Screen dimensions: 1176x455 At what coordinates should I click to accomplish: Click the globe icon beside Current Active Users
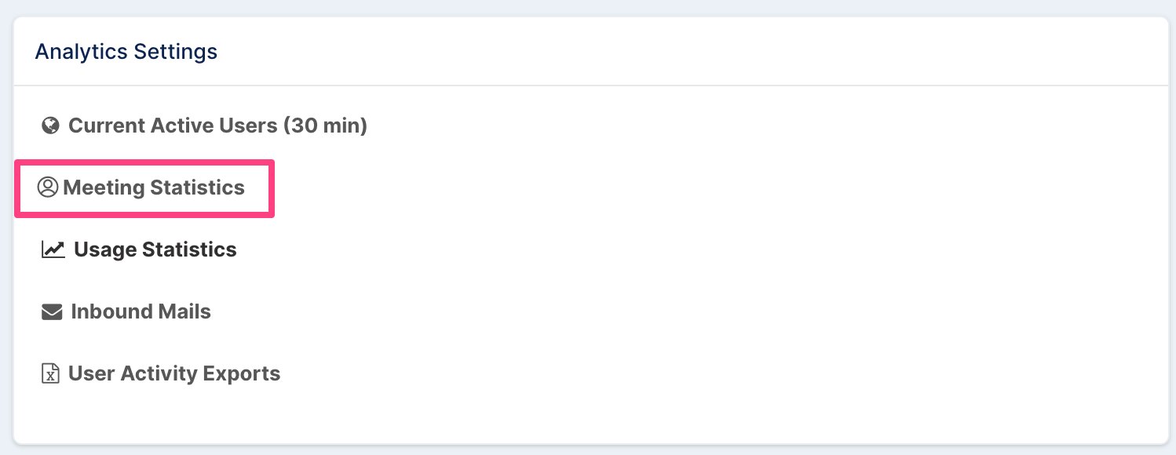click(51, 126)
